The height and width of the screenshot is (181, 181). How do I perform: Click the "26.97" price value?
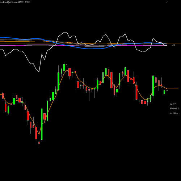(173, 104)
